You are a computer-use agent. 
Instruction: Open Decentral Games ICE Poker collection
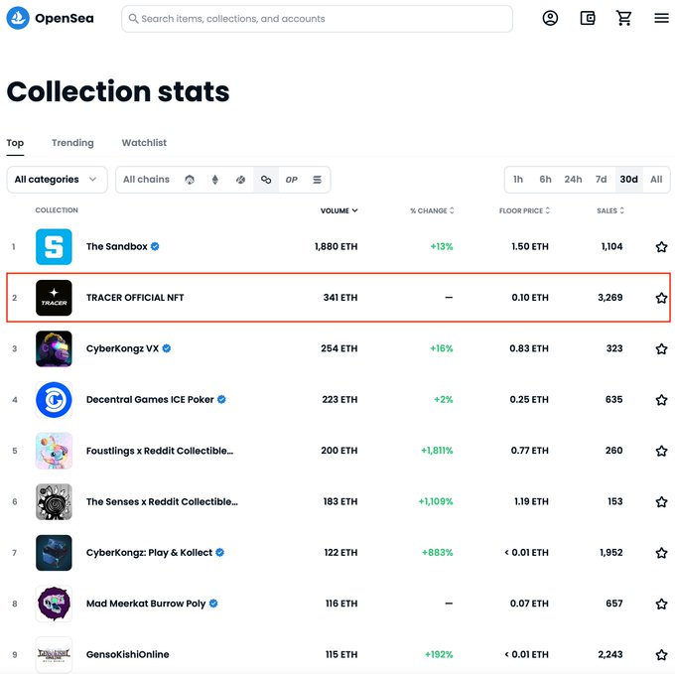(150, 400)
